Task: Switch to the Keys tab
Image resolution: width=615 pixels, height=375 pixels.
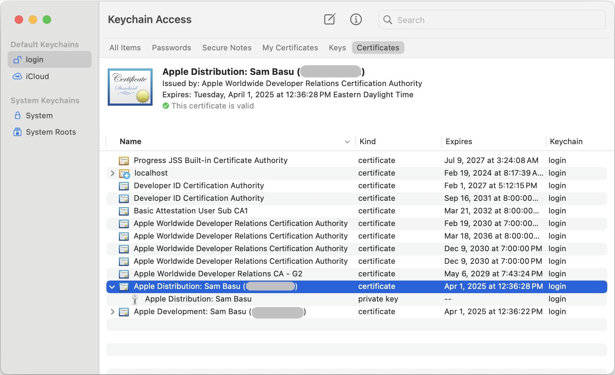Action: tap(337, 48)
